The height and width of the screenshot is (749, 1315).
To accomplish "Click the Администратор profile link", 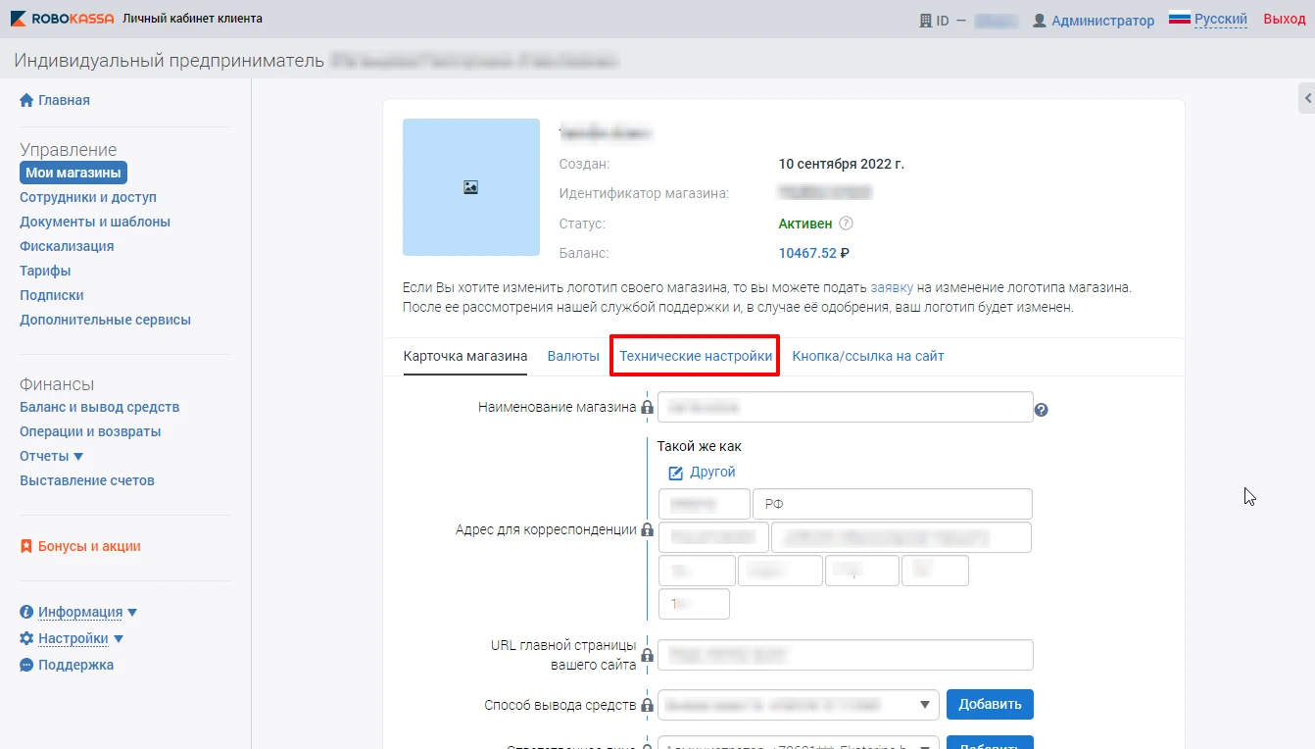I will pyautogui.click(x=1102, y=20).
